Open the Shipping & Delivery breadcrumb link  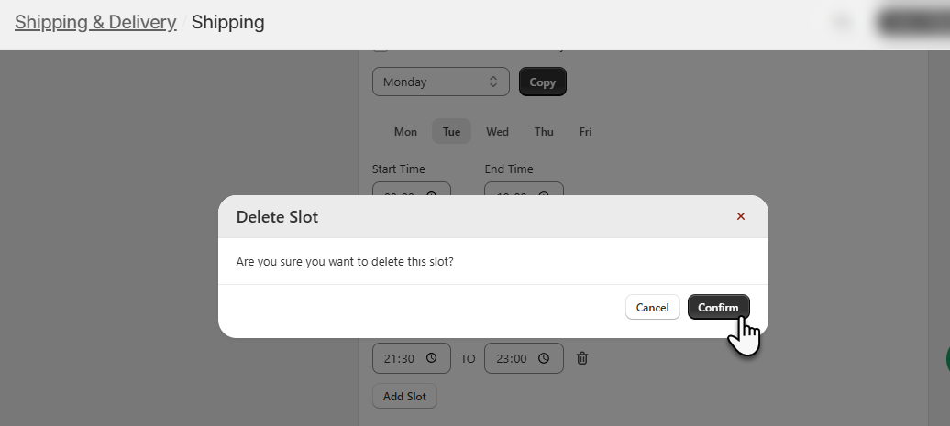[95, 22]
